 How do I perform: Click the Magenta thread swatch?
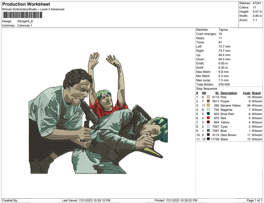pyautogui.click(x=208, y=109)
